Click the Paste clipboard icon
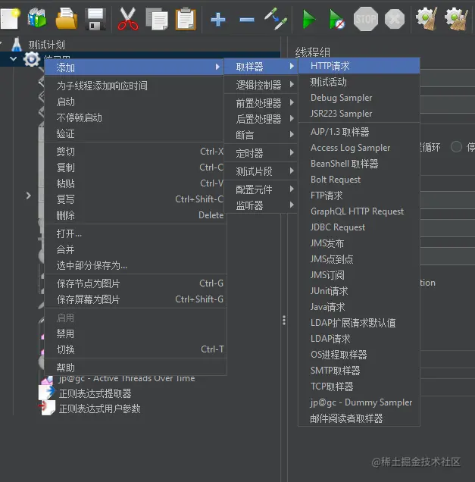 click(x=186, y=19)
